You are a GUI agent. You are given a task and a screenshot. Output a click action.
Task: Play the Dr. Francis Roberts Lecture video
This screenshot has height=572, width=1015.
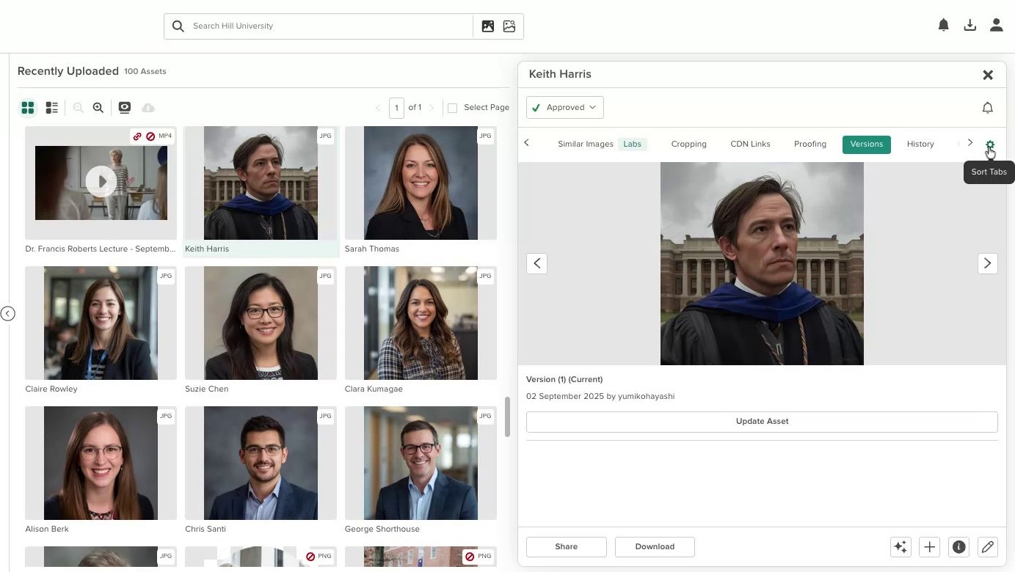click(x=101, y=182)
